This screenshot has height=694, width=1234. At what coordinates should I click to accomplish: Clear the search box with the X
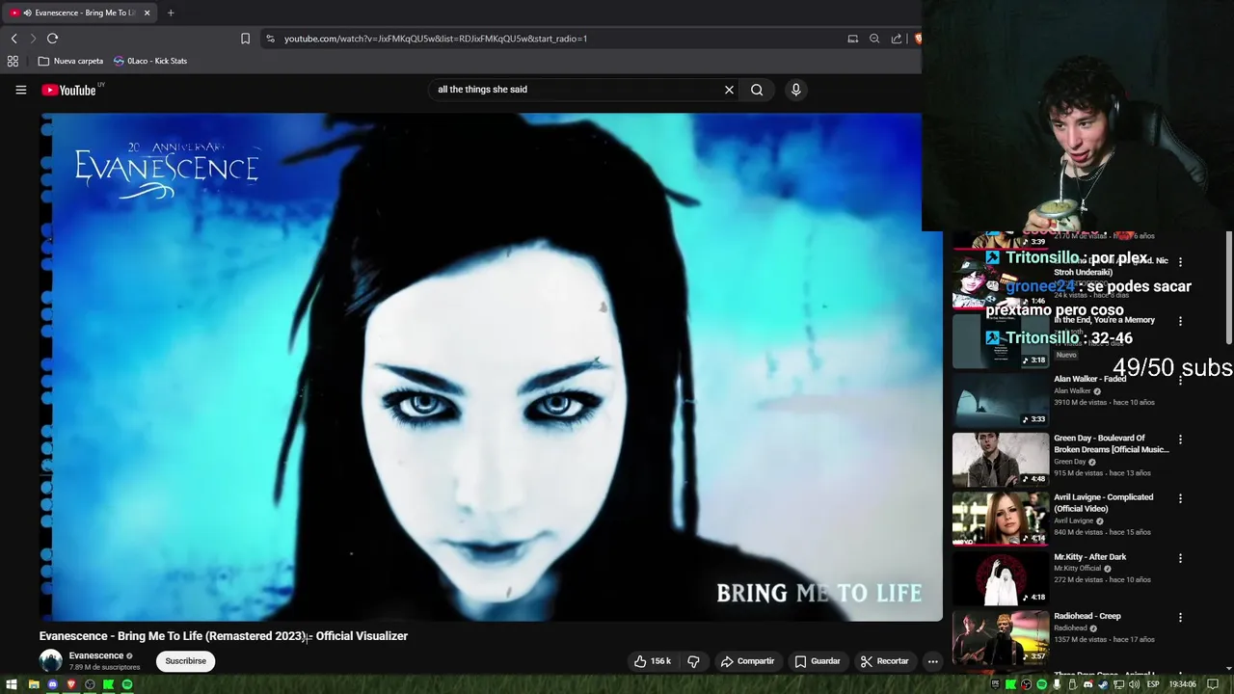[729, 90]
